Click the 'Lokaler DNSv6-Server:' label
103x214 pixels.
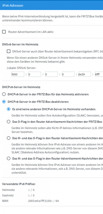coord(21,68)
